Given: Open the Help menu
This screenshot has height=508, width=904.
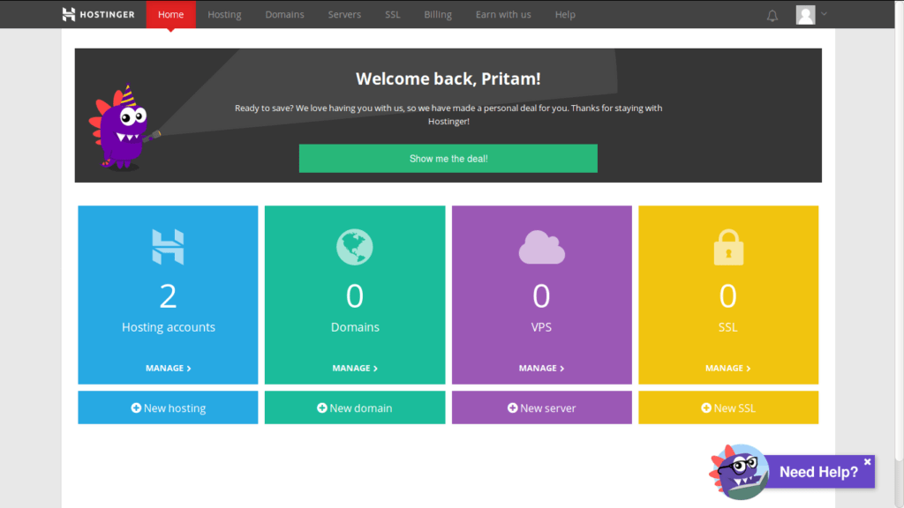Looking at the screenshot, I should pyautogui.click(x=565, y=14).
